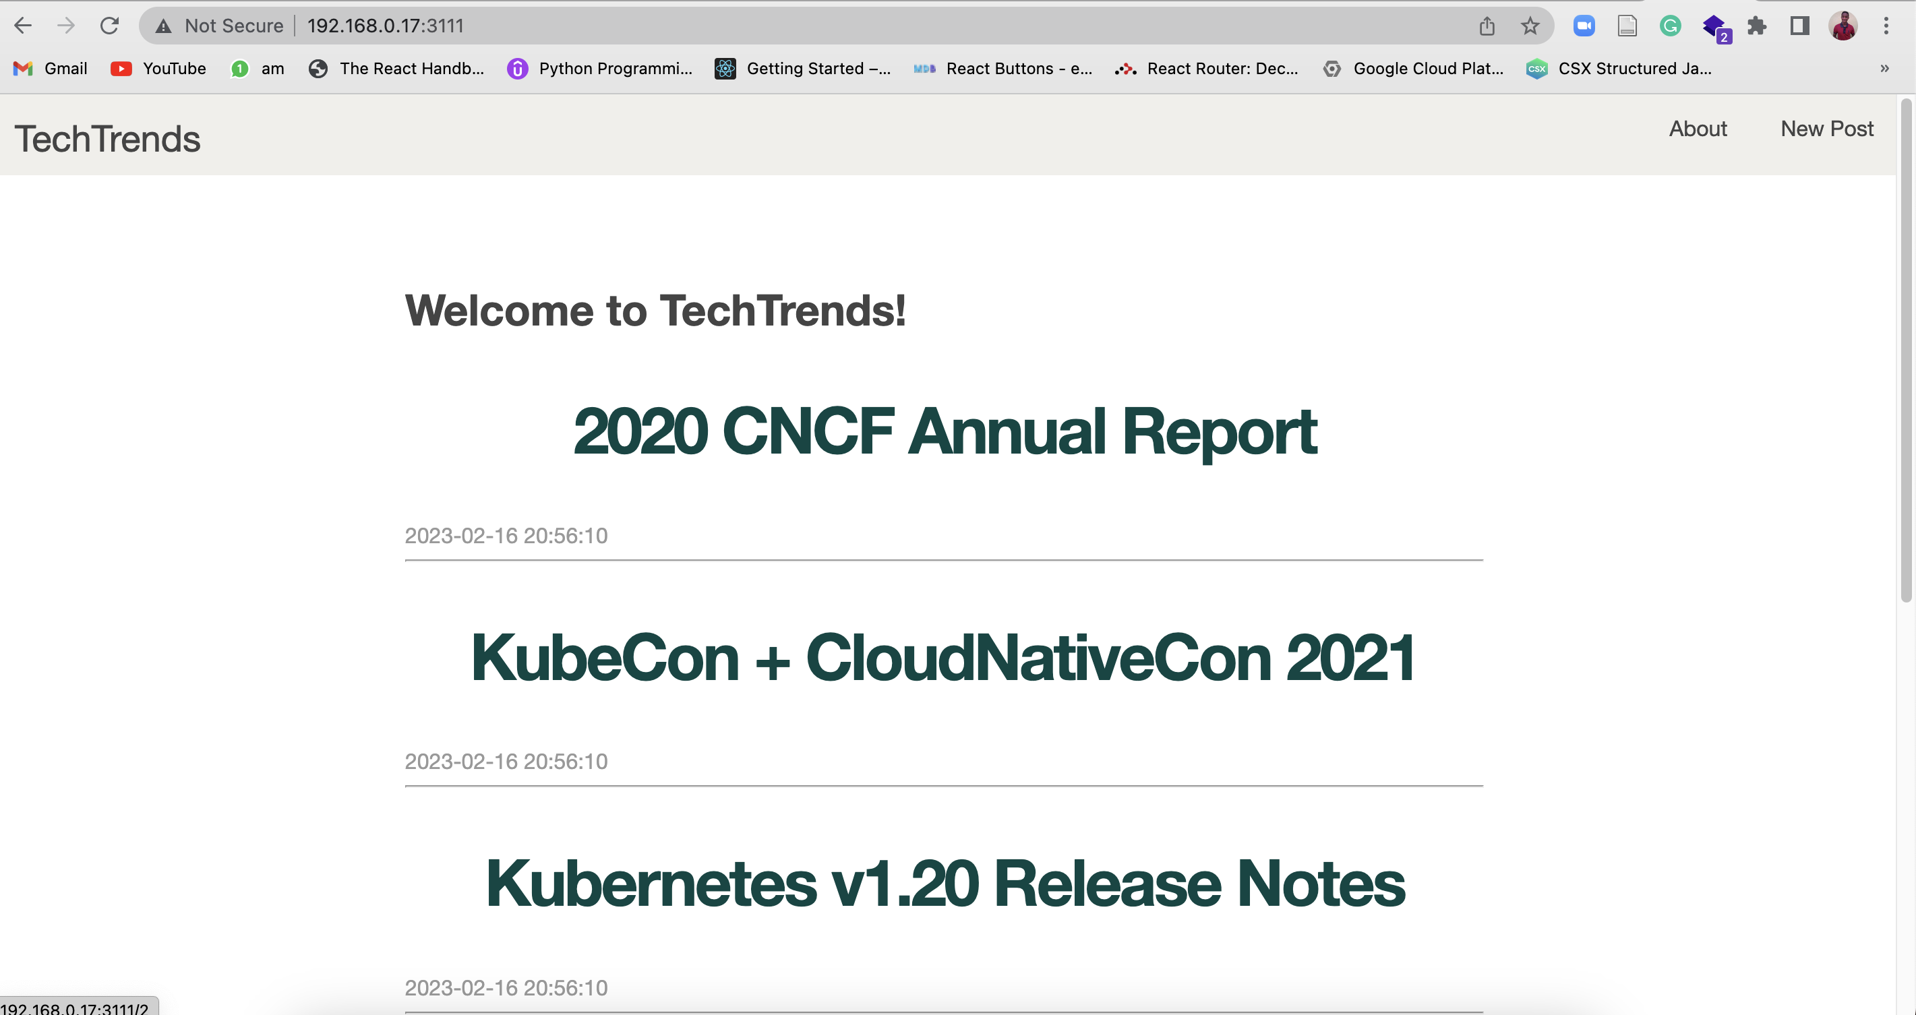Open the side panel icon
The image size is (1916, 1015).
pos(1800,26)
